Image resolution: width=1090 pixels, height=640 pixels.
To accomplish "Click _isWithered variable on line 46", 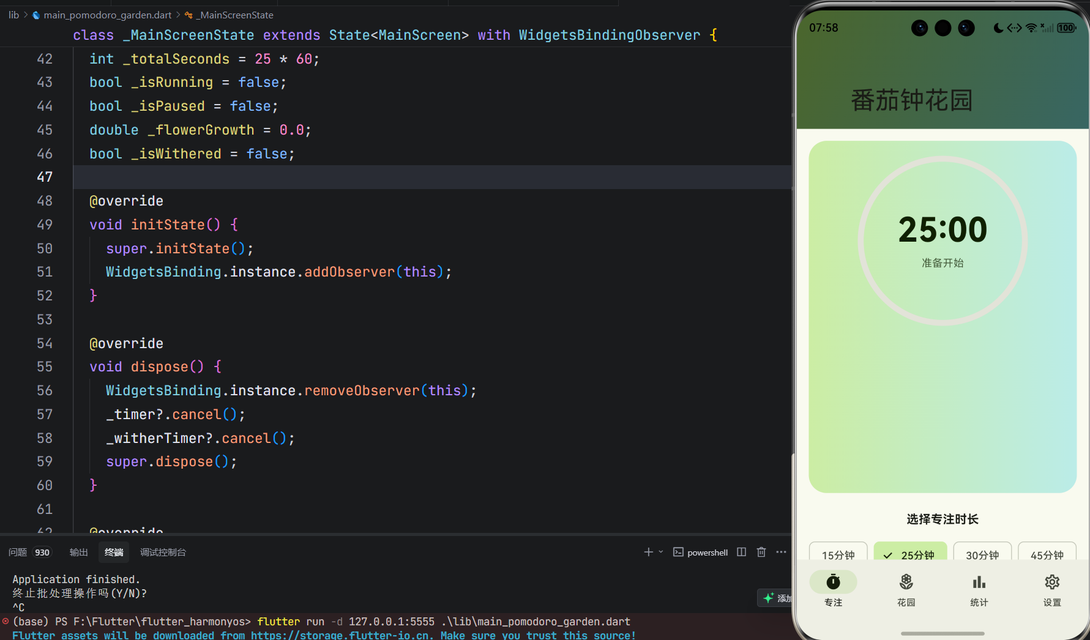I will pos(176,154).
